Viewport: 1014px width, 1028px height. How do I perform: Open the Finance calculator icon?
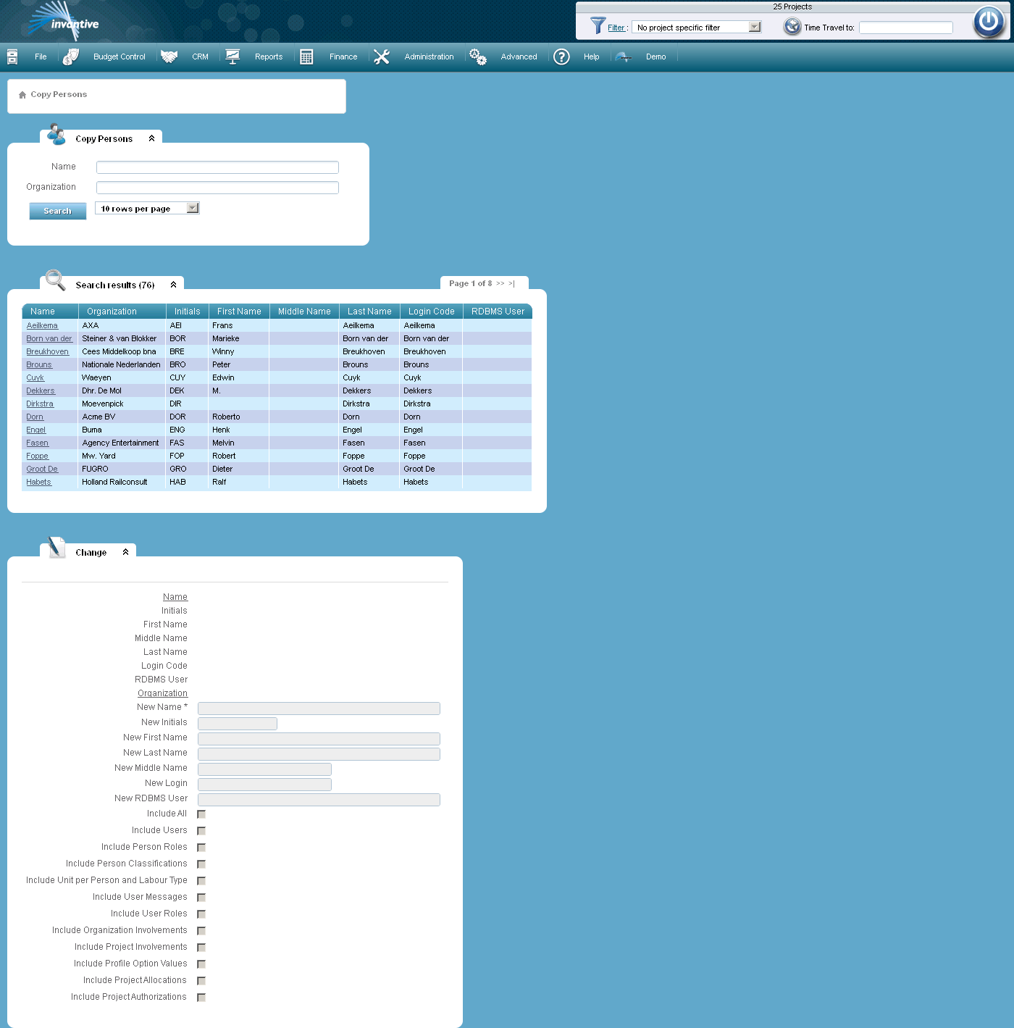point(306,56)
